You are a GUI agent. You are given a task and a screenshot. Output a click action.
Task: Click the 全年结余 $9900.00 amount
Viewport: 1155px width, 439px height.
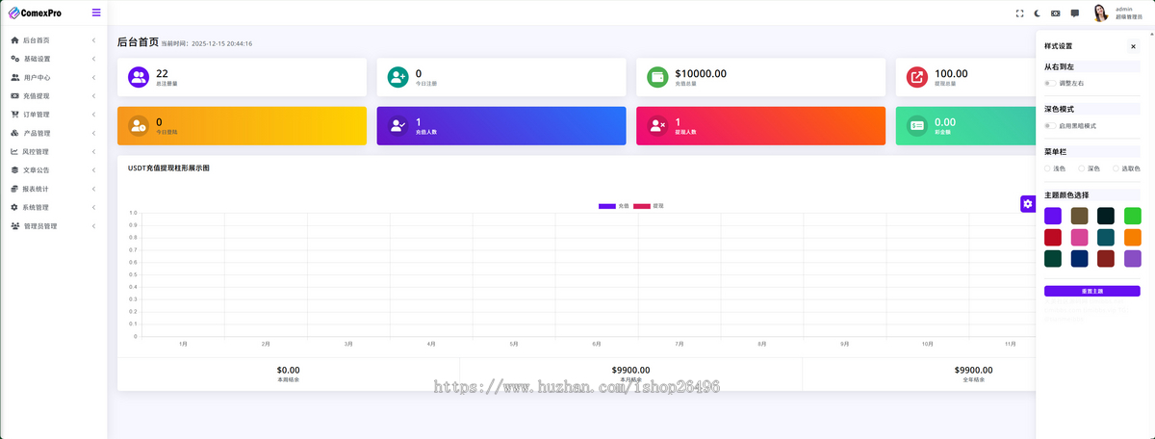point(973,370)
